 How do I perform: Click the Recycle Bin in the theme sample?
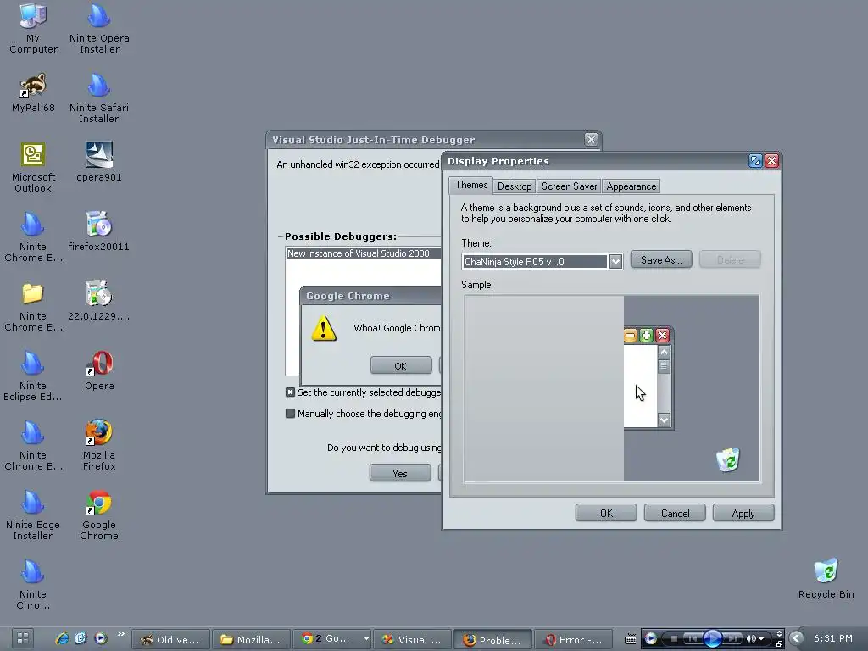727,459
